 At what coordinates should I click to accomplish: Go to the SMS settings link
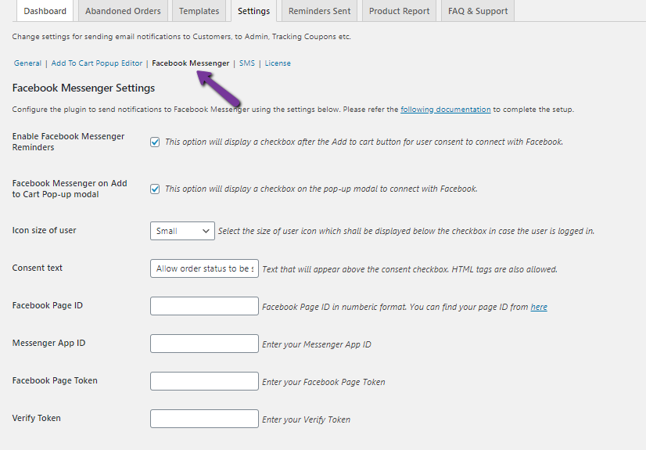(247, 63)
